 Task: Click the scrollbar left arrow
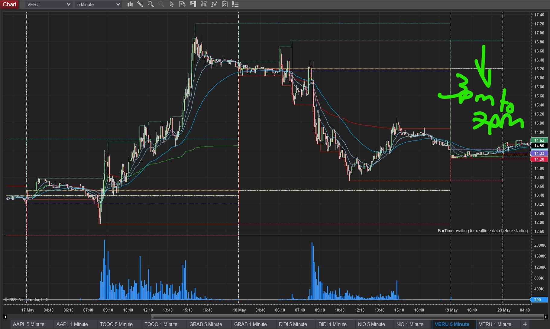point(5,317)
